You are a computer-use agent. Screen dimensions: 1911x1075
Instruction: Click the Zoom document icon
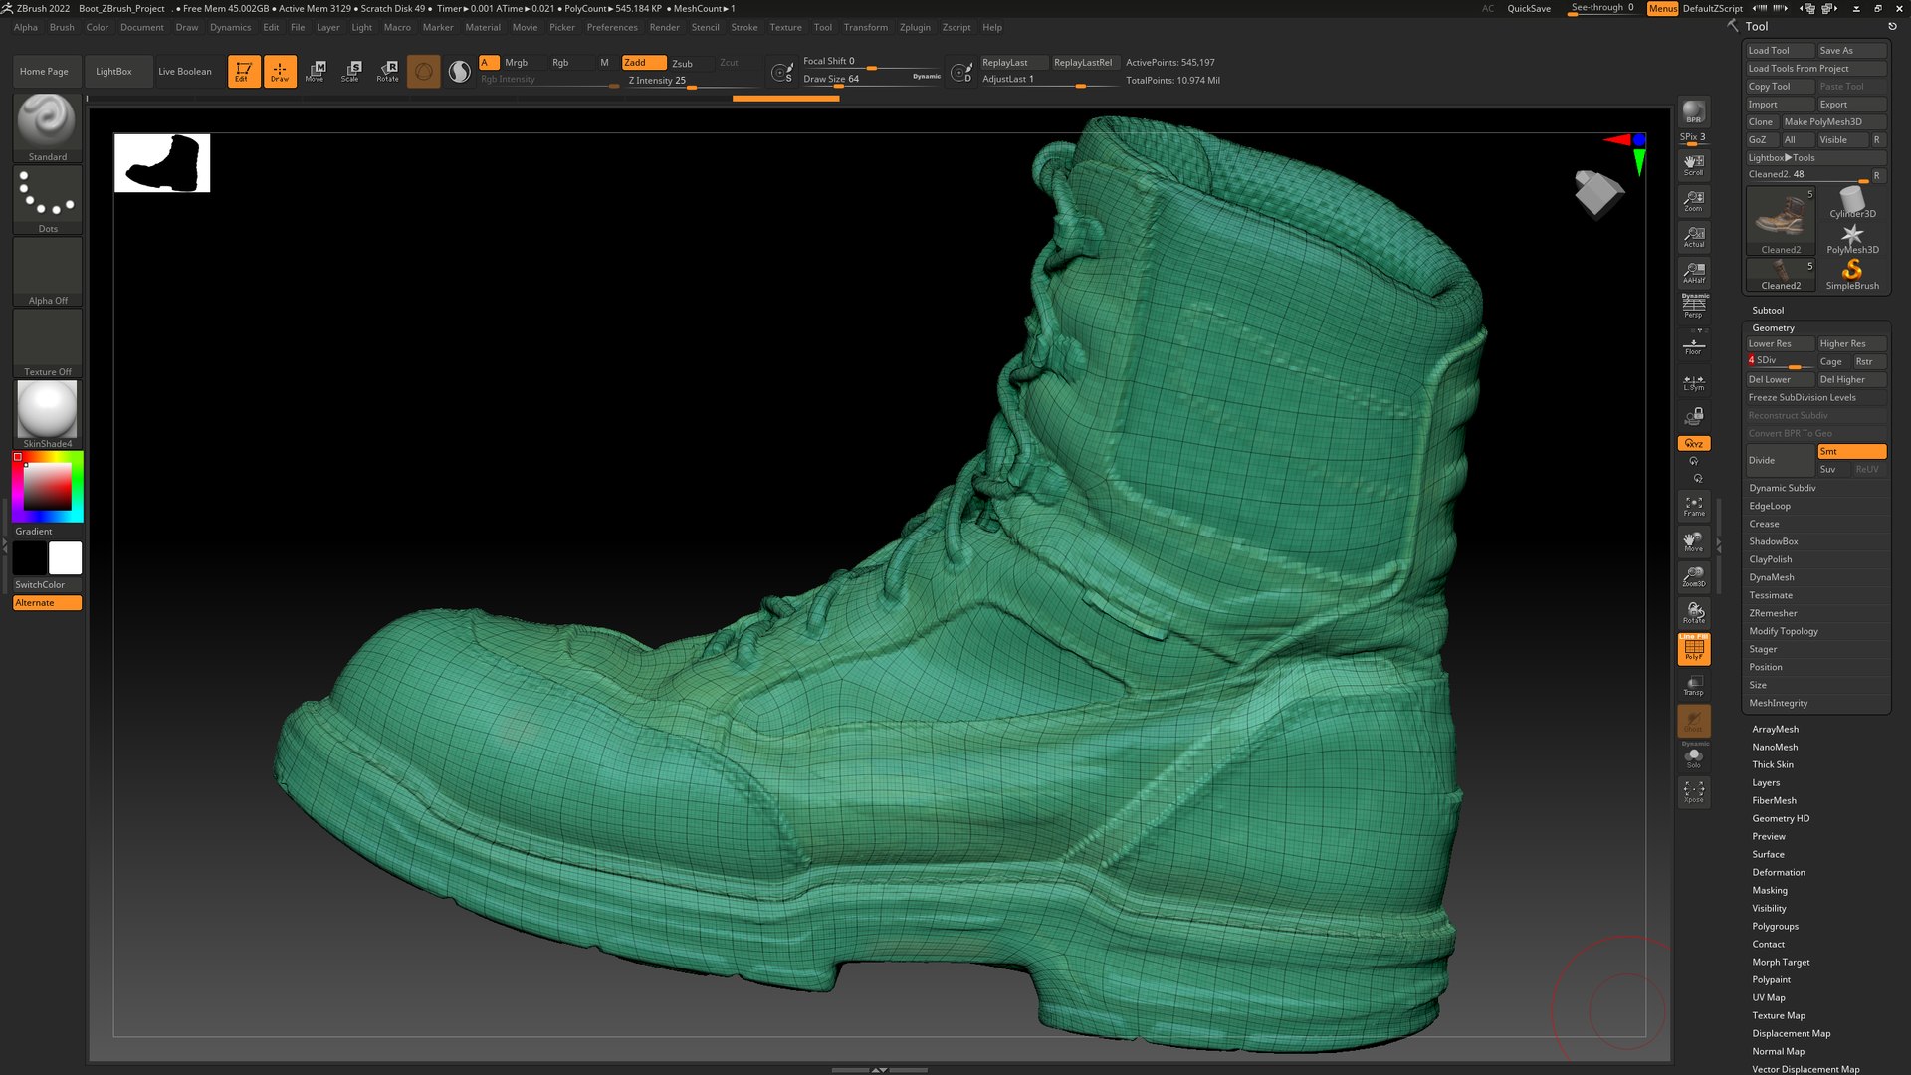click(1693, 200)
